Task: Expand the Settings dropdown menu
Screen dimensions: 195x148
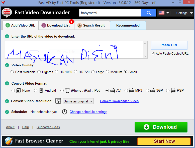Action: (184, 13)
